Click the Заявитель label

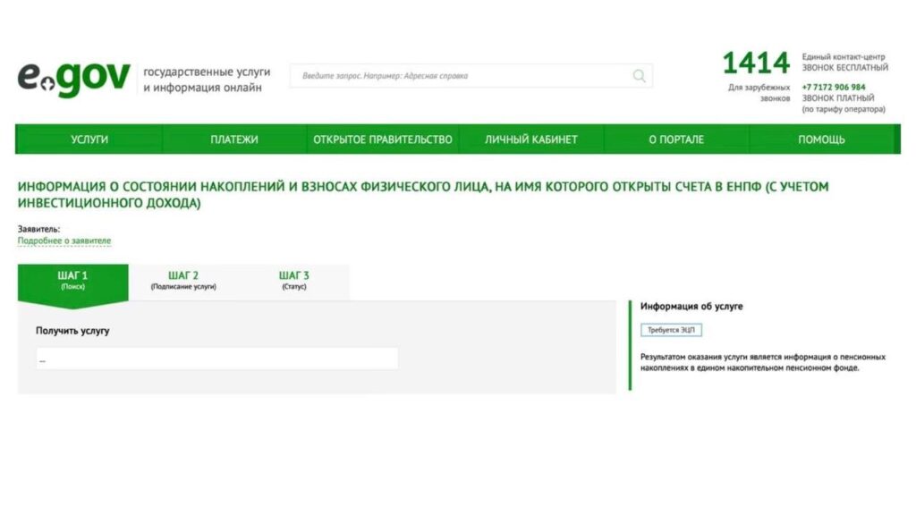click(x=38, y=229)
